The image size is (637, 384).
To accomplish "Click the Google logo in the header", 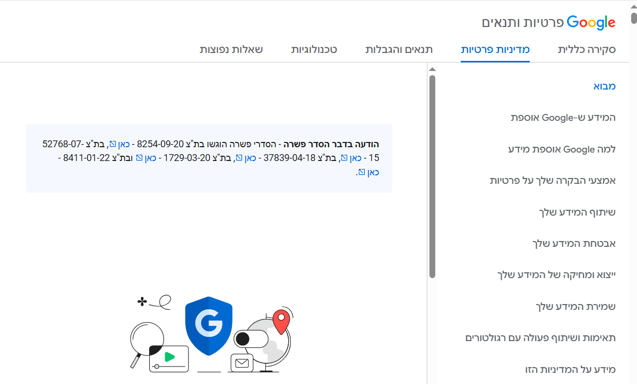I will pos(591,23).
